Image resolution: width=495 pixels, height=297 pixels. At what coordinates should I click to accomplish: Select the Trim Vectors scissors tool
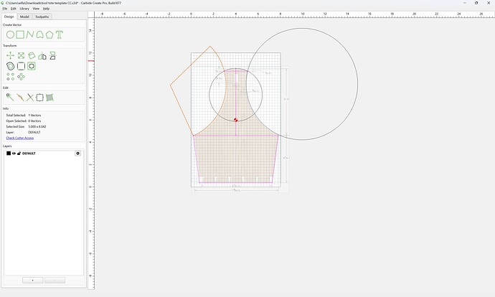coord(30,98)
